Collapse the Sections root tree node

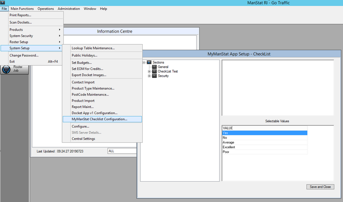(144, 62)
